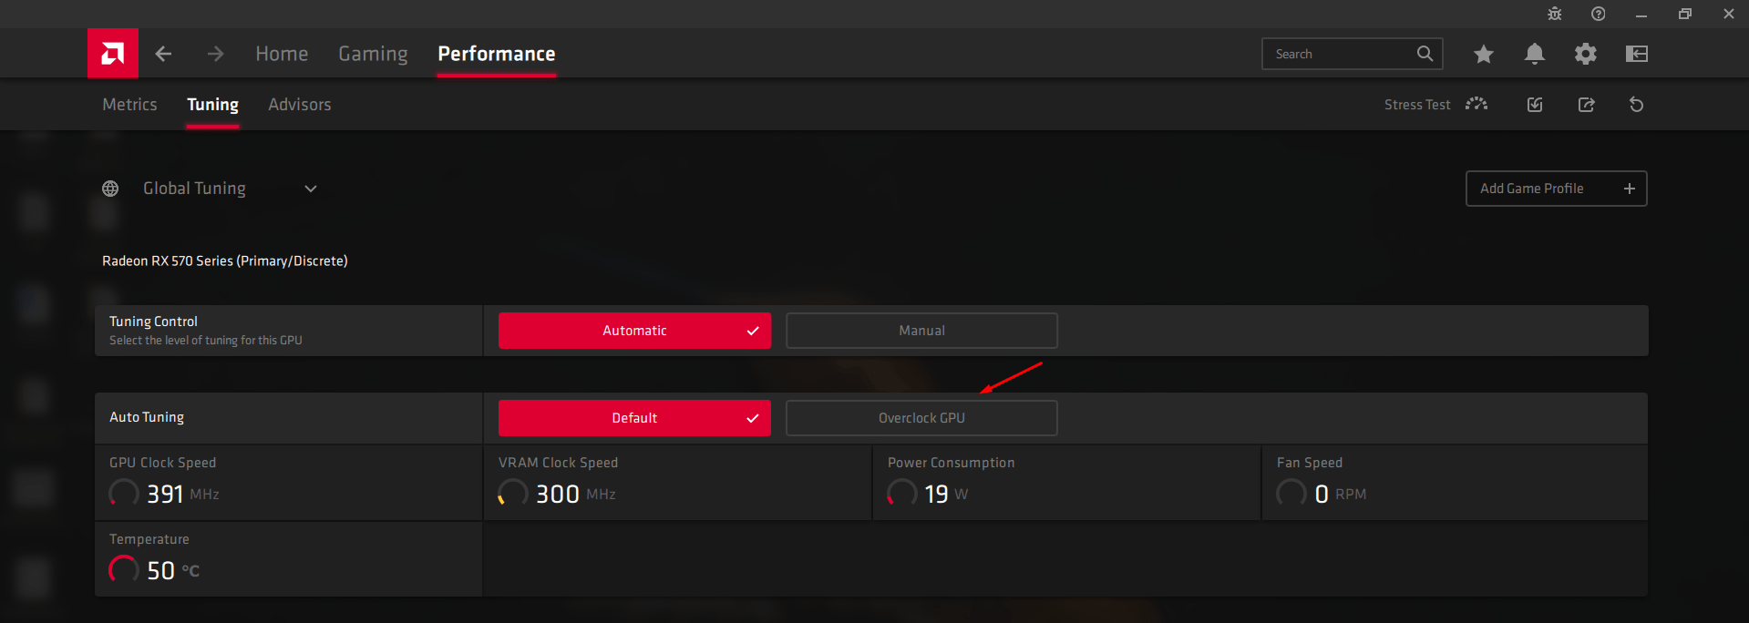Screen dimensions: 1749x623
Task: Minimize the Radeon Software window
Action: (1641, 14)
